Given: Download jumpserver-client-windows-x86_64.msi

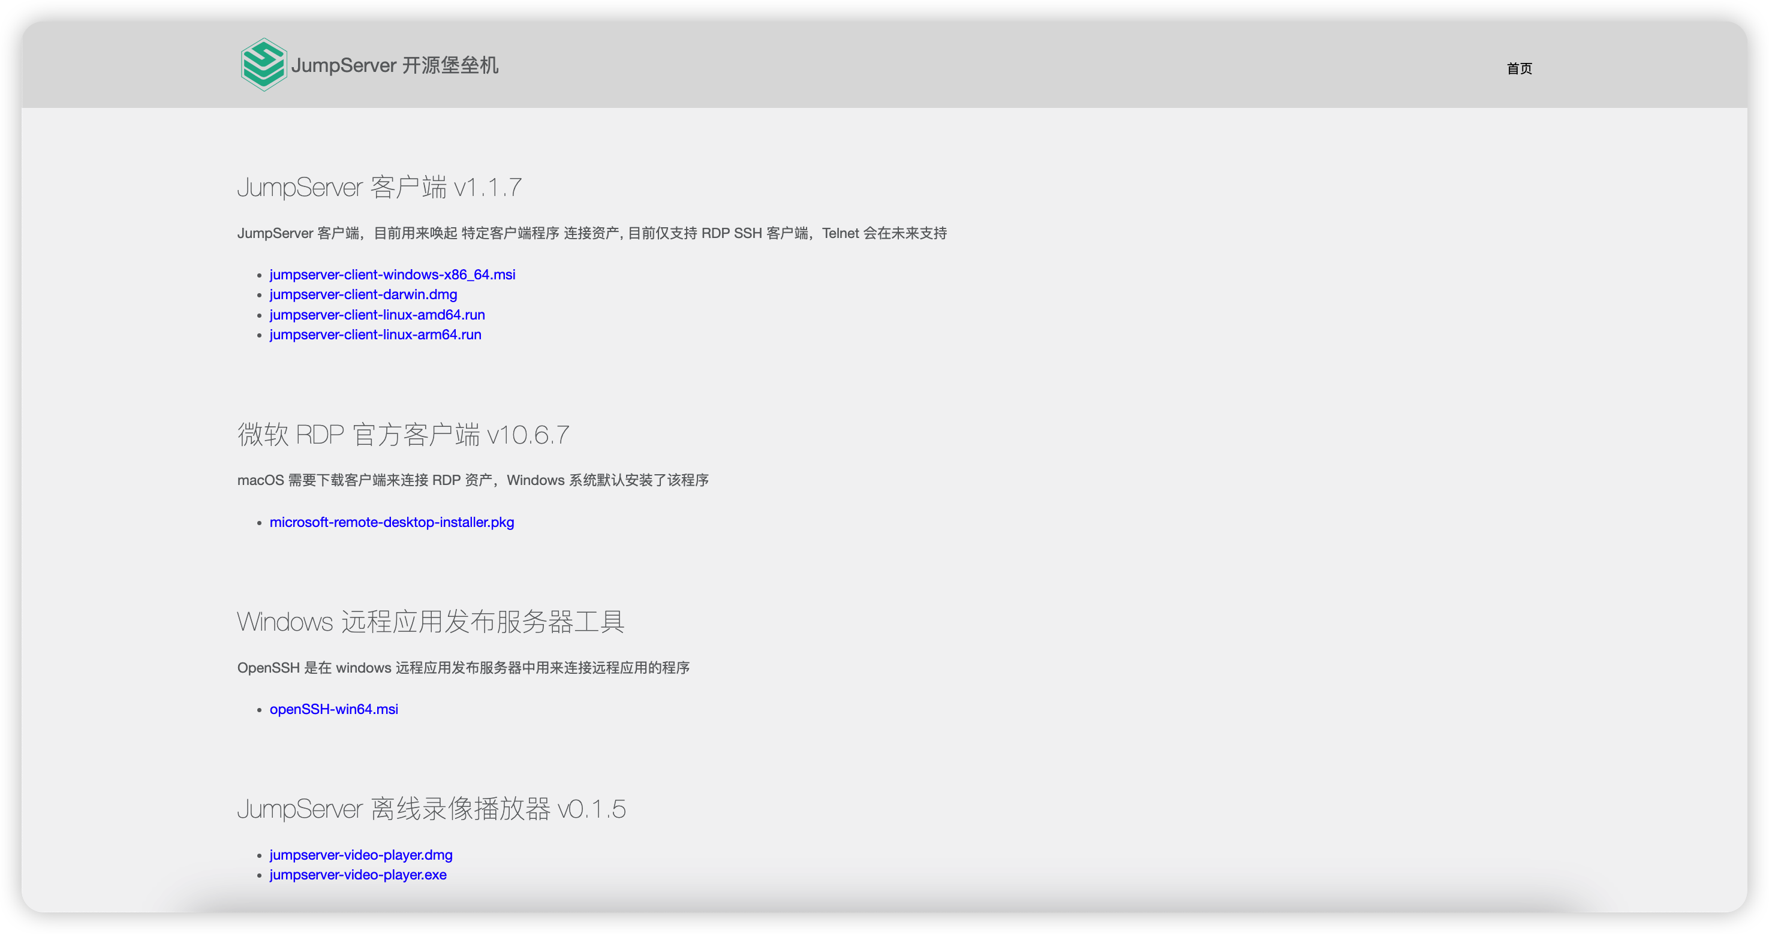Looking at the screenshot, I should [392, 275].
